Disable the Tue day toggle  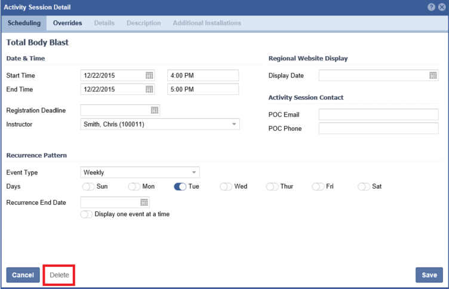click(180, 186)
